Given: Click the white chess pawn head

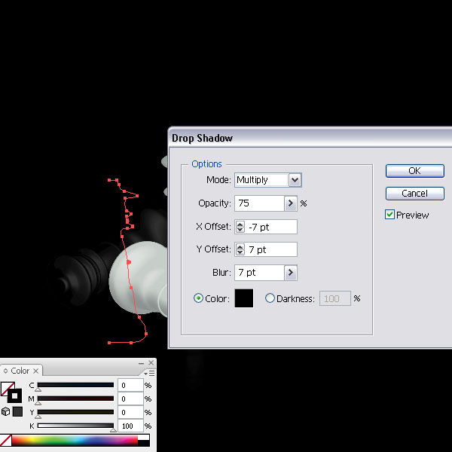Looking at the screenshot, I should [139, 278].
